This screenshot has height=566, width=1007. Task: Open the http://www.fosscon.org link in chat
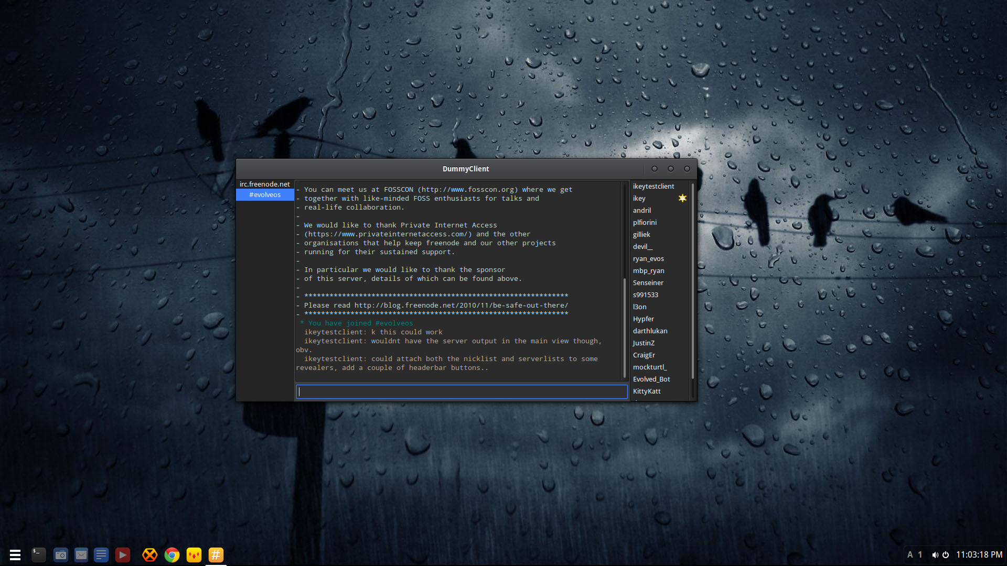point(468,189)
